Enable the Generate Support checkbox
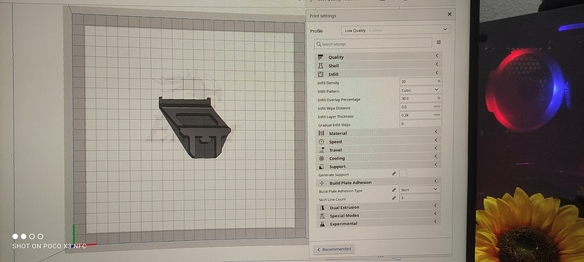The image size is (584, 262). pos(403,173)
